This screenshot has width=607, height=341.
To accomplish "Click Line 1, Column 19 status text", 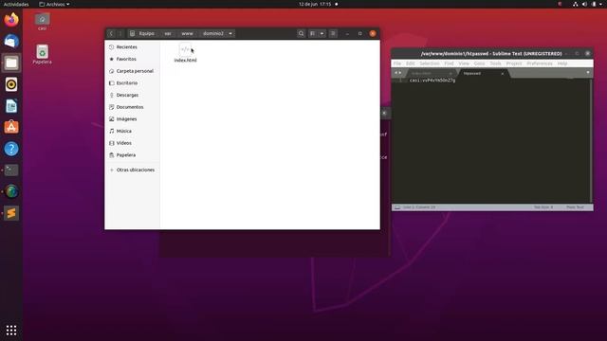I will [x=419, y=207].
